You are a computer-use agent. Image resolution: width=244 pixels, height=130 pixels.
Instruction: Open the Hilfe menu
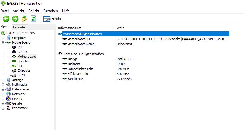click(x=66, y=11)
